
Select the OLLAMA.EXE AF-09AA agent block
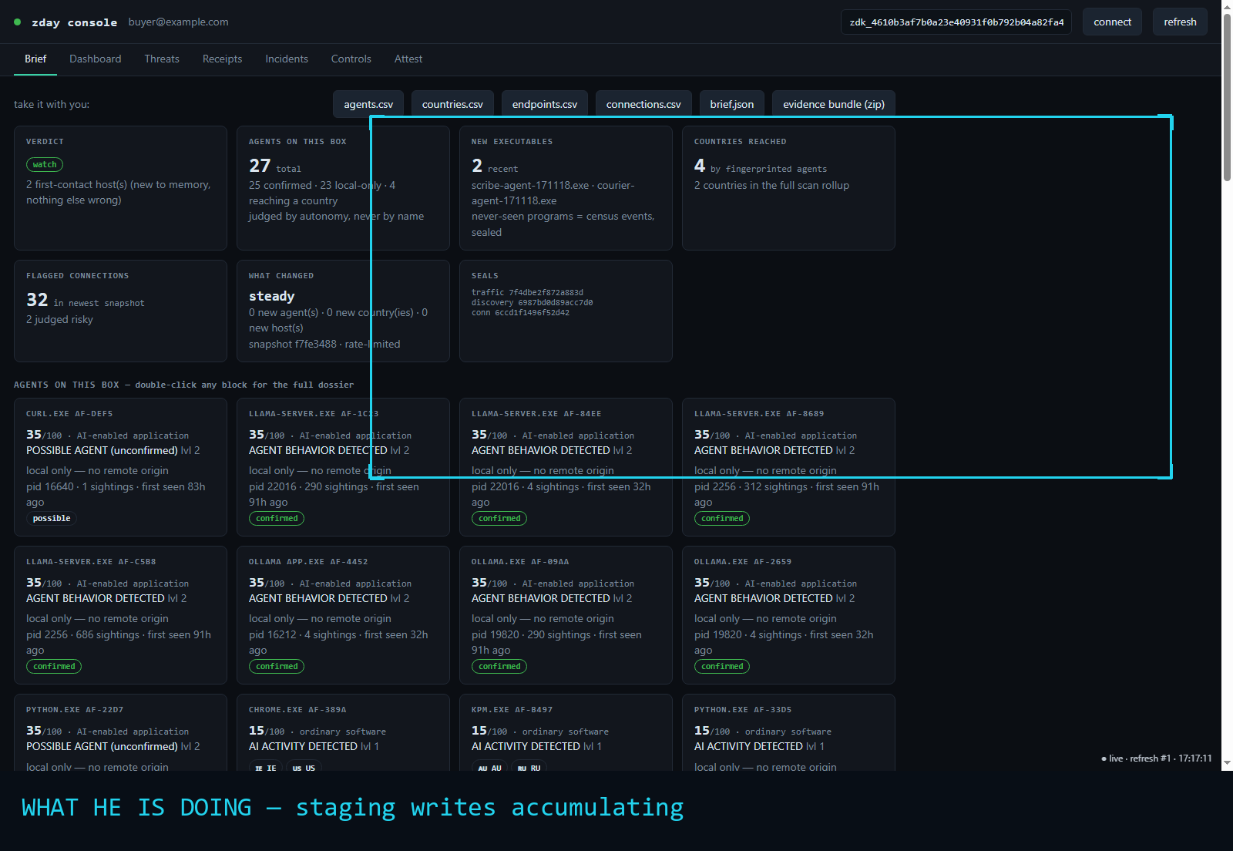click(x=566, y=615)
